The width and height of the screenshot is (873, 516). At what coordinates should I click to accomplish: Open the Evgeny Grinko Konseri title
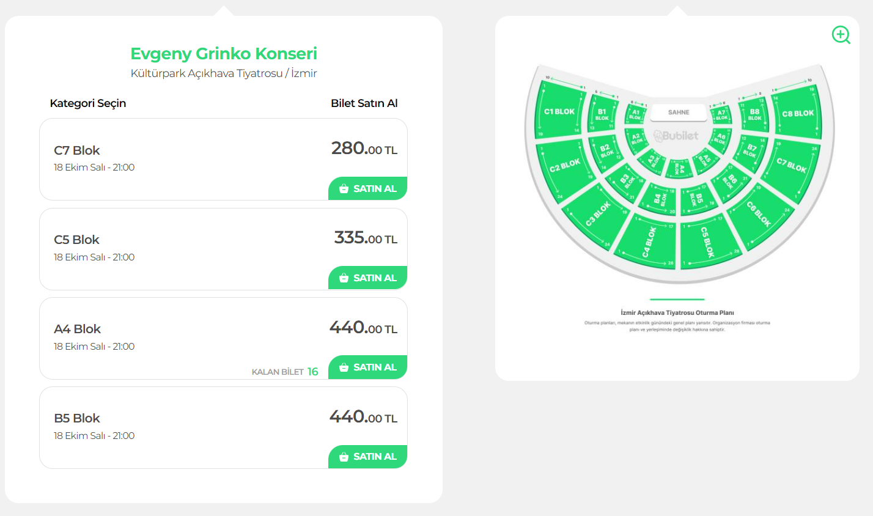click(x=224, y=54)
